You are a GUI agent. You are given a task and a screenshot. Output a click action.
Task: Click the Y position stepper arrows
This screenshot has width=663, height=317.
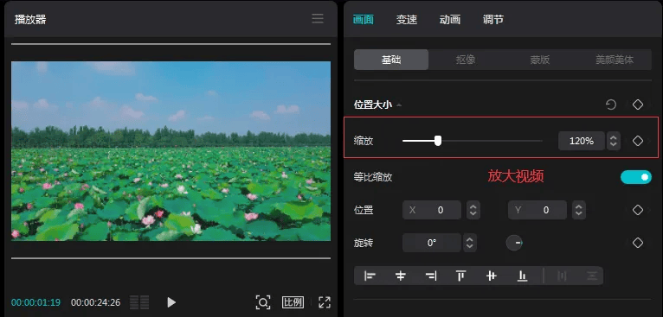[x=579, y=210]
